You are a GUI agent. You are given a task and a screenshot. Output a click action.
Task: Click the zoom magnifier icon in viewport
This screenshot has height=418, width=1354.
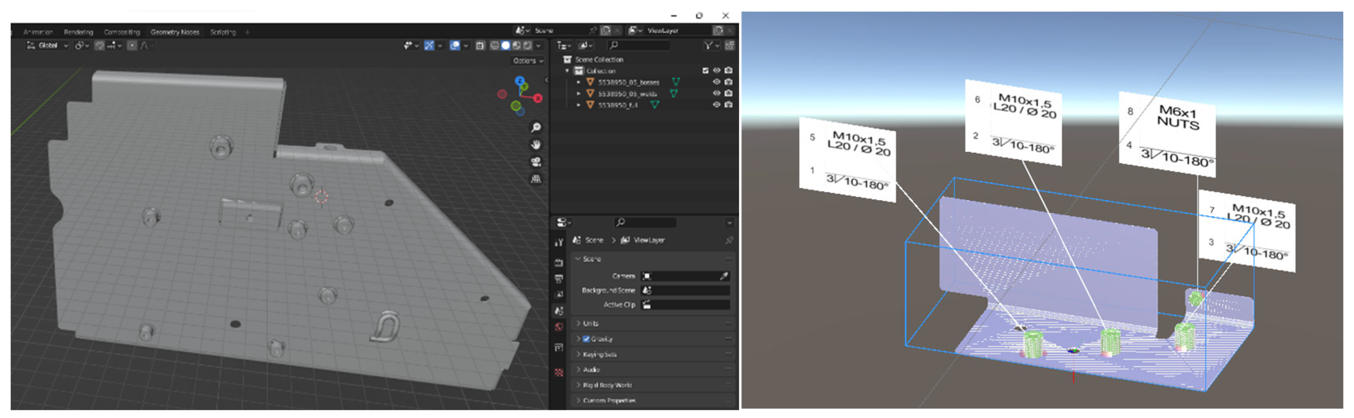[536, 127]
